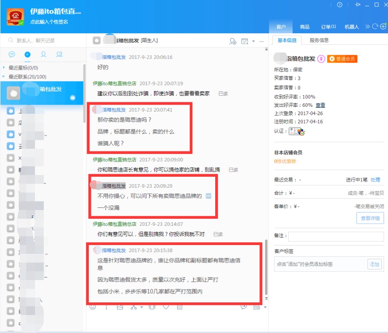Select the highlighted 箱包批发 contact
388x333 pixels.
(42, 93)
